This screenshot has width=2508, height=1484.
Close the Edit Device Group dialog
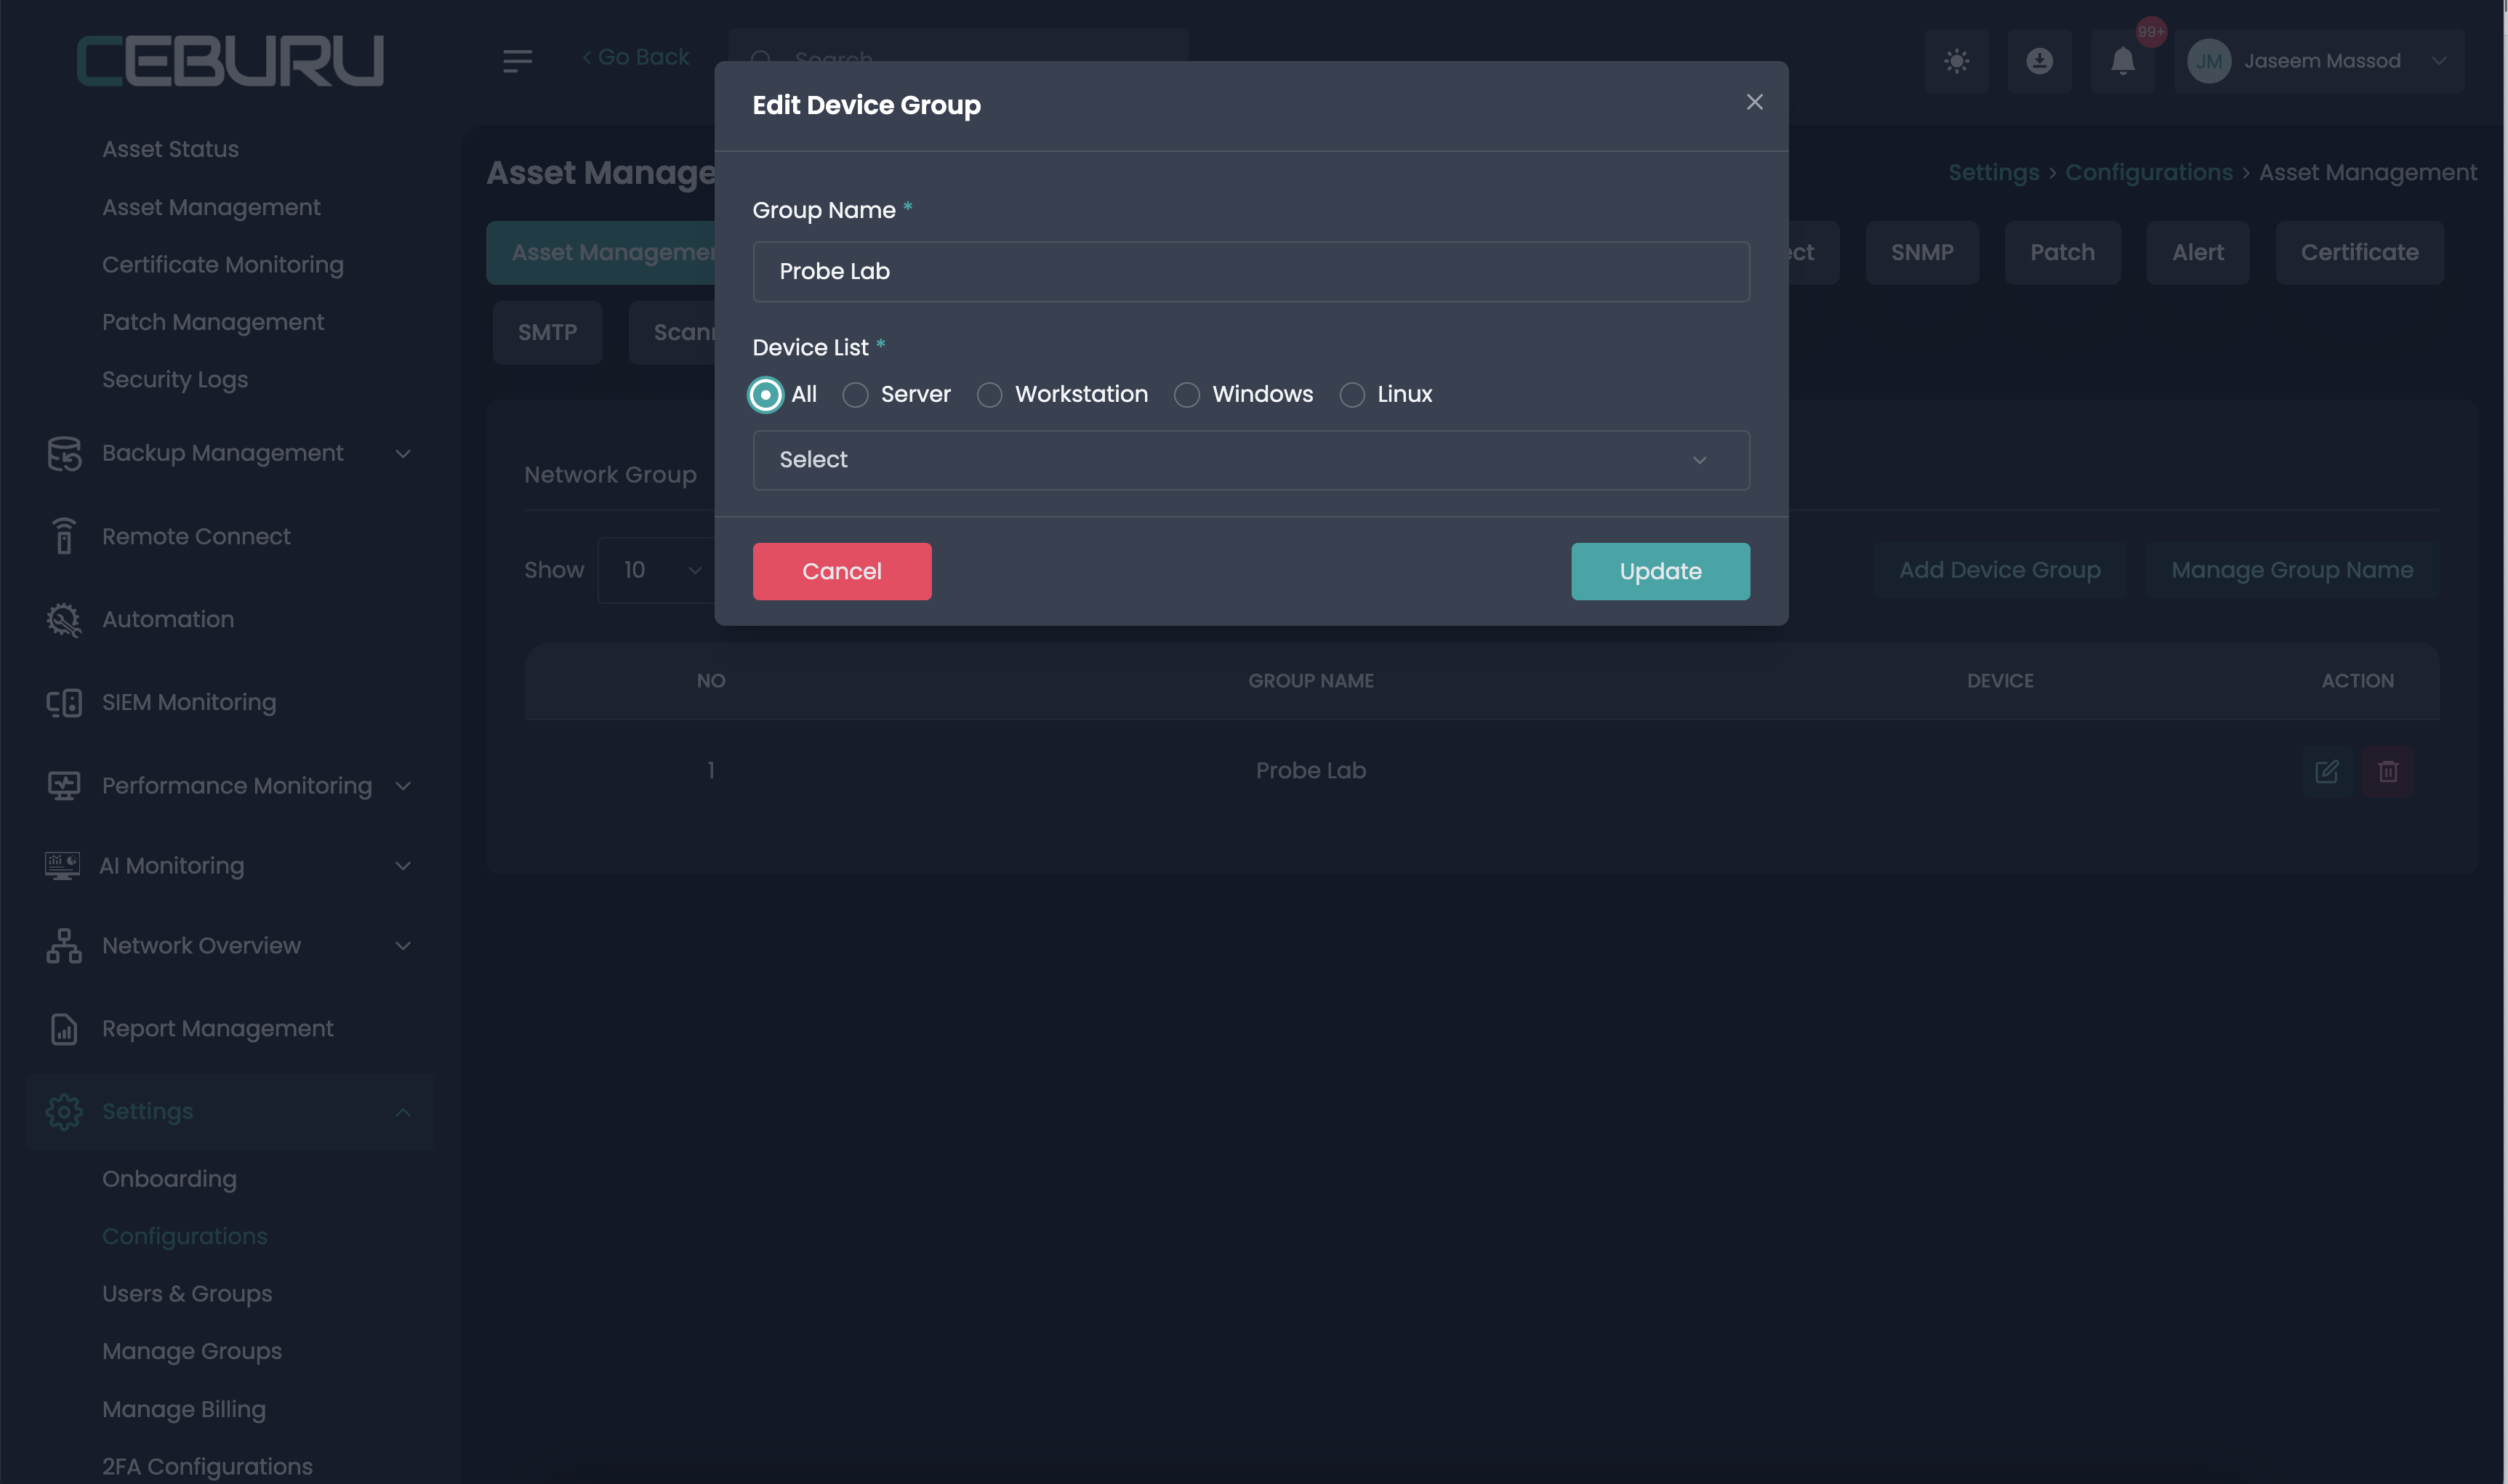[1754, 102]
